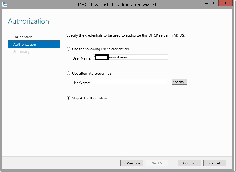Cancel the DHCP configuration wizard
Viewport: 236px width, 172px height.
tap(214, 163)
